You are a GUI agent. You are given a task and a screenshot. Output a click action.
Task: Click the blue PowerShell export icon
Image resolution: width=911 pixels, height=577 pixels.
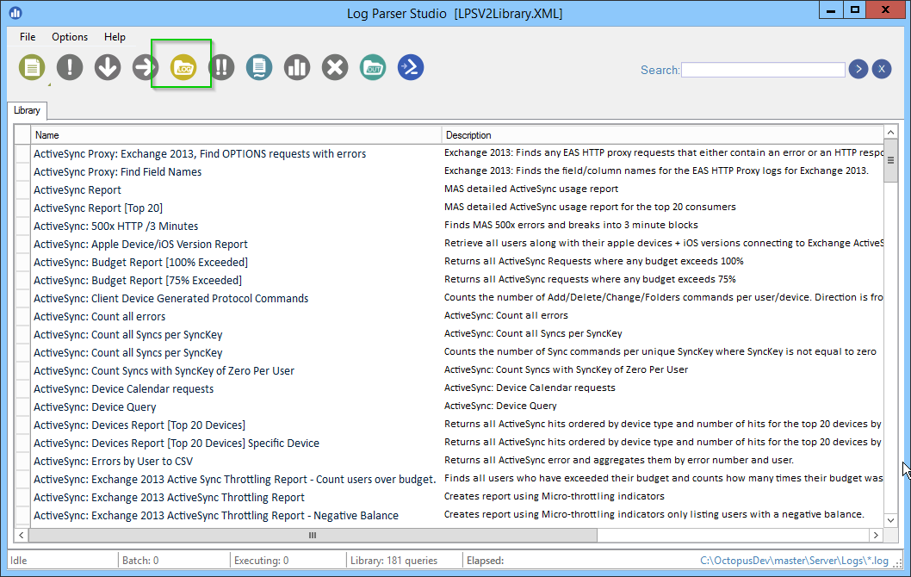tap(411, 67)
